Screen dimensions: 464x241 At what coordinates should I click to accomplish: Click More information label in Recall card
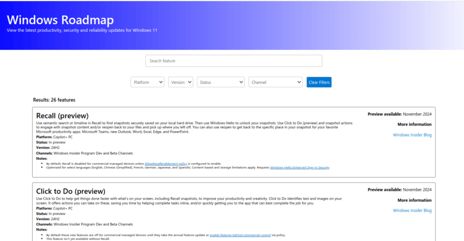click(x=414, y=125)
